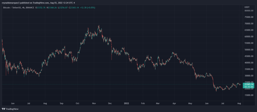Click the open price value O23352.76

(40, 8)
